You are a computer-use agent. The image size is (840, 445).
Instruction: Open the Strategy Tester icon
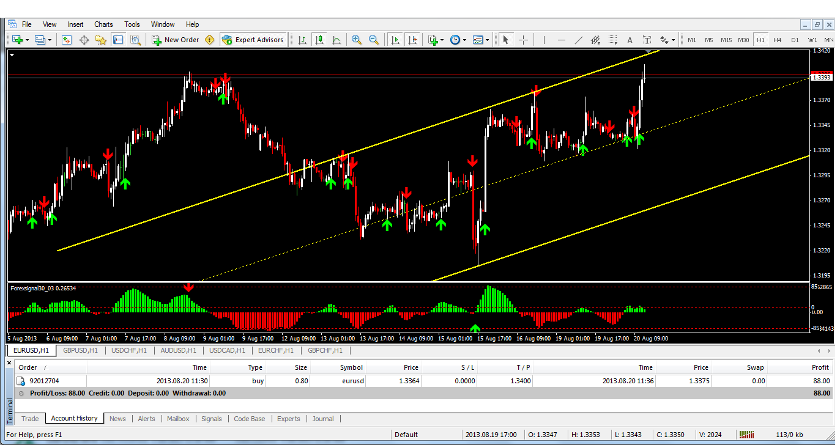coord(135,40)
